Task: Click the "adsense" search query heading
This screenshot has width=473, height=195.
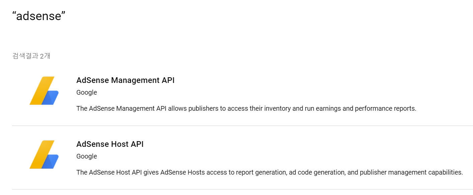Action: (38, 16)
